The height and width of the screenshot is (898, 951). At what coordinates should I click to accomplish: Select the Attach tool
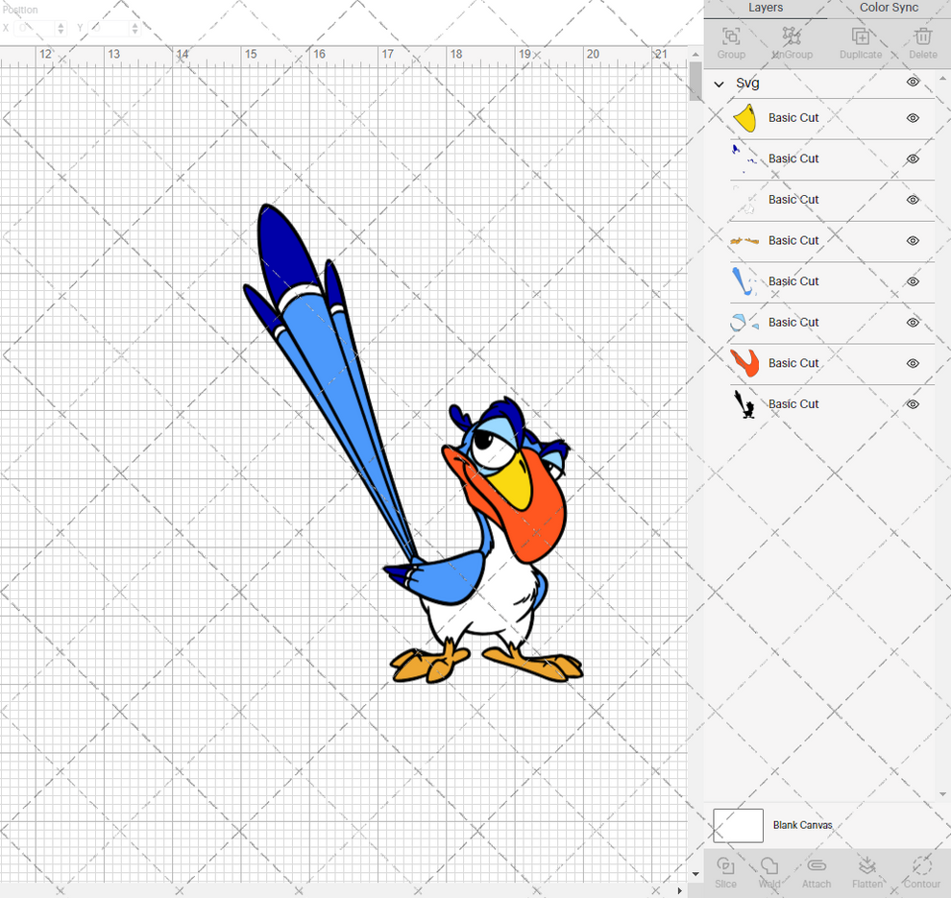point(817,872)
